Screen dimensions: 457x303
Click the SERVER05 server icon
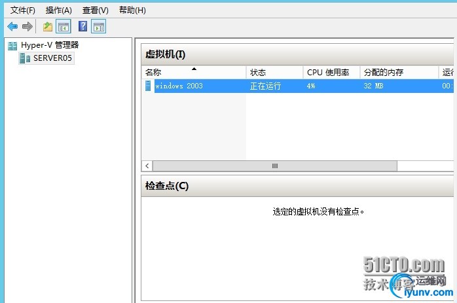[x=24, y=58]
